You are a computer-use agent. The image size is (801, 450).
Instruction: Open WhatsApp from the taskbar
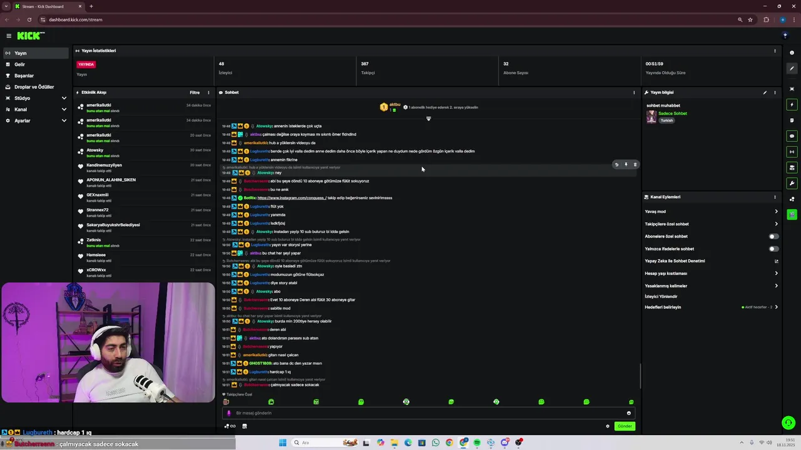point(436,442)
